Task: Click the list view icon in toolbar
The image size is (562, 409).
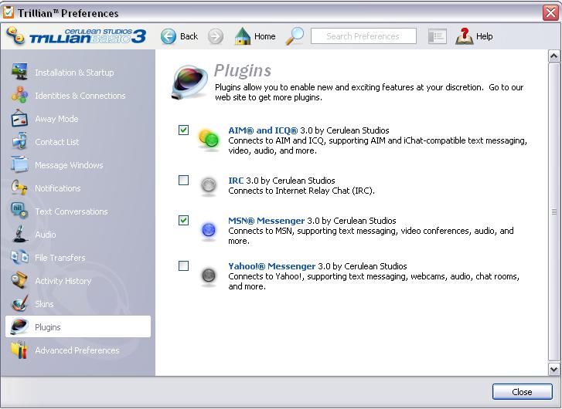Action: 438,36
